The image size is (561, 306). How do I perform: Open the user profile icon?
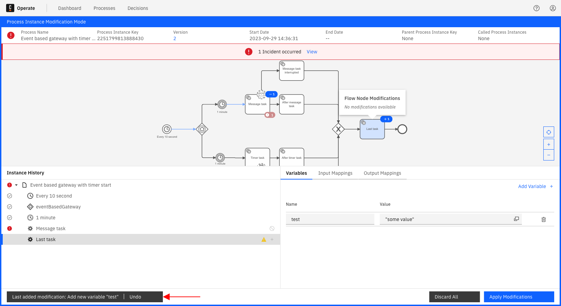pos(553,8)
